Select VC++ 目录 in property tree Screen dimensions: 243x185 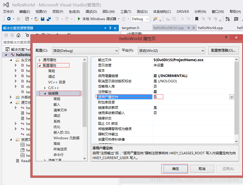[x=57, y=82]
